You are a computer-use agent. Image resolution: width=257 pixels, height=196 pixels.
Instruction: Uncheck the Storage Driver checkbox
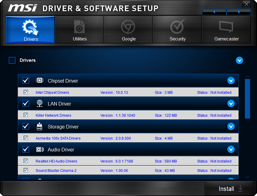pyautogui.click(x=26, y=126)
